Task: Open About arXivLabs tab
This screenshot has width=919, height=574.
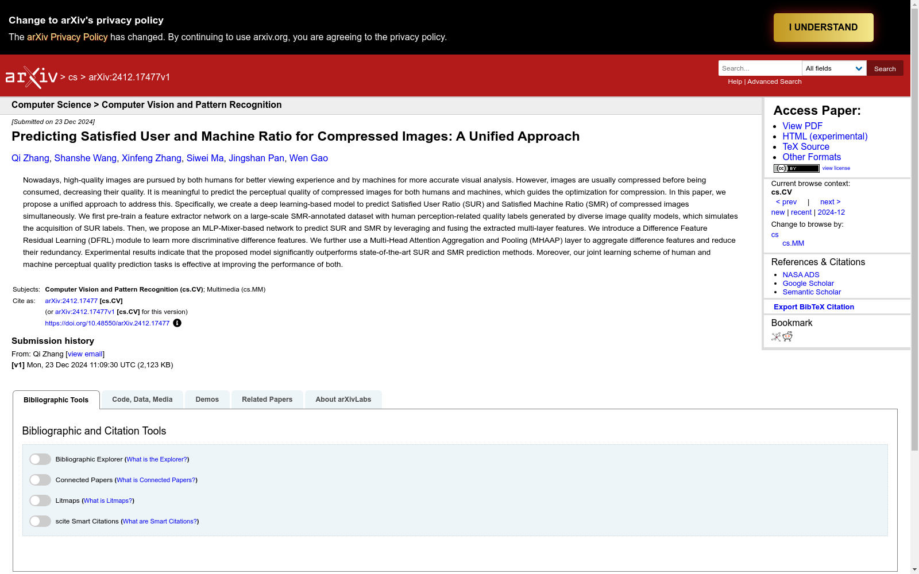Action: [x=343, y=400]
